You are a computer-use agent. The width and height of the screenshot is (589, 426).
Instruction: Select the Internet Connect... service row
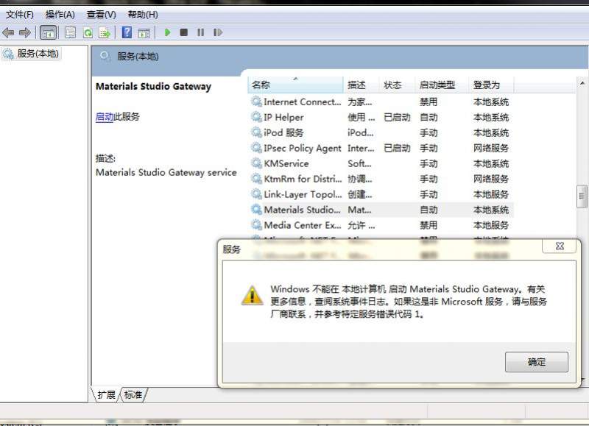[x=381, y=102]
